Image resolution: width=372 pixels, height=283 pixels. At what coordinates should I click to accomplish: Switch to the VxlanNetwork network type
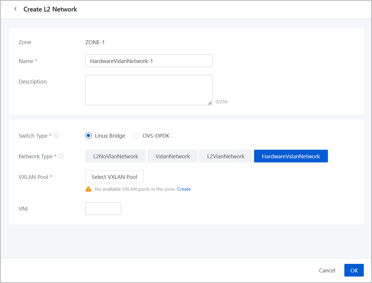[x=173, y=156]
